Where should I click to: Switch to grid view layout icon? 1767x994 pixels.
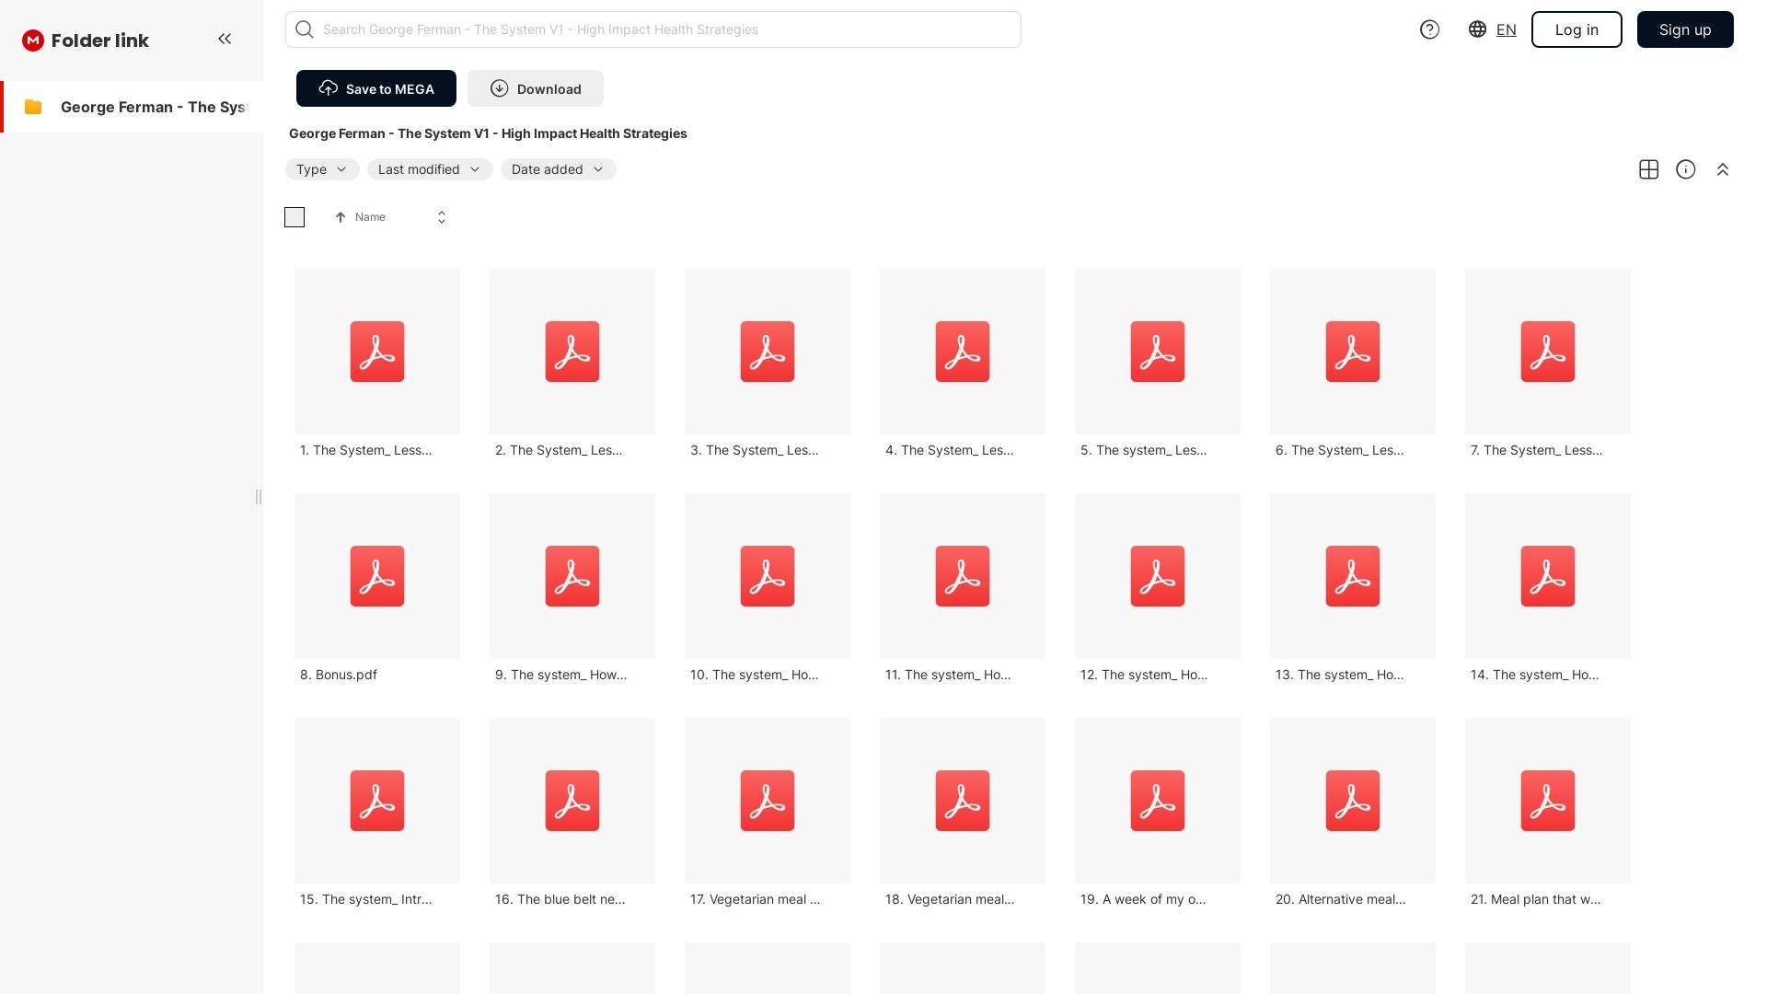[1648, 169]
